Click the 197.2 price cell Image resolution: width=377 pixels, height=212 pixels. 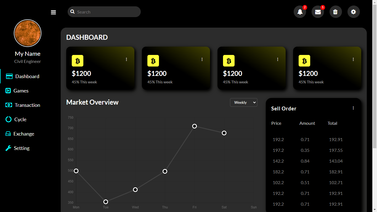coord(278,150)
